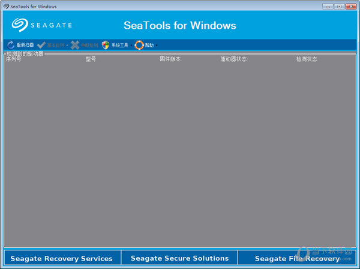Open Seagate Recovery Services
Viewport: 360px width, 269px height.
click(x=62, y=258)
